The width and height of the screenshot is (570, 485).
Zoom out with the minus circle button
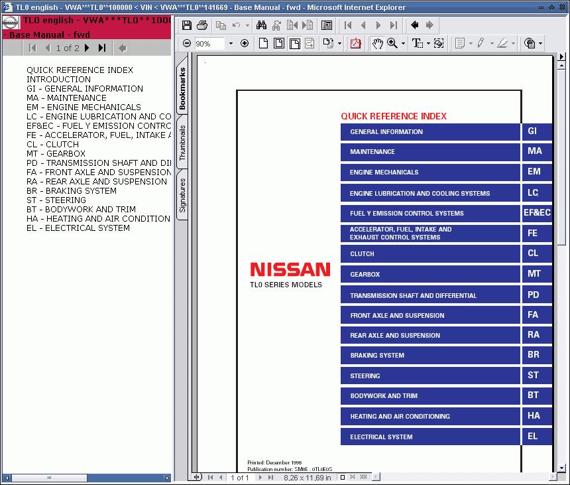click(x=187, y=44)
